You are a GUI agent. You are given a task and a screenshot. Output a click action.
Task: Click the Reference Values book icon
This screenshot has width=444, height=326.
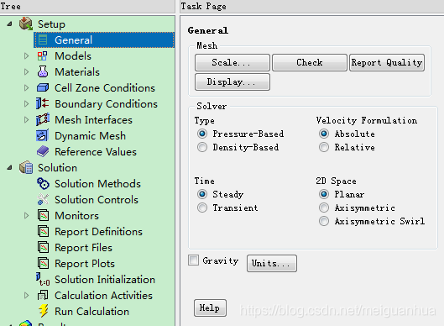43,151
